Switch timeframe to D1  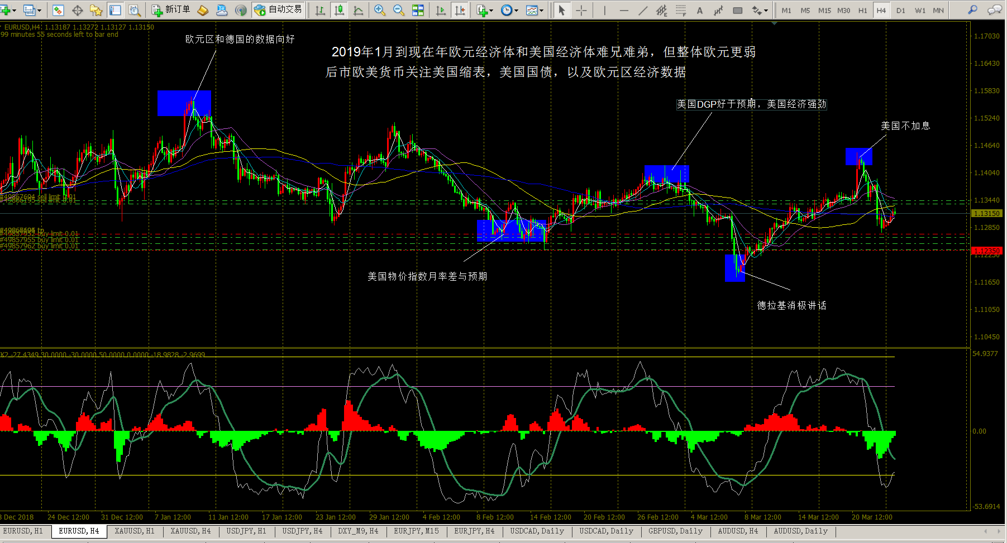[900, 10]
